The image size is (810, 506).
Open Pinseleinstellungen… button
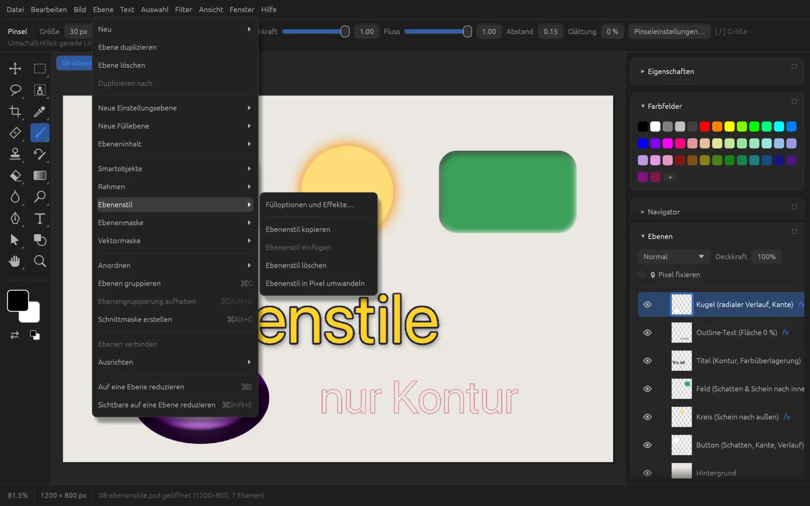(669, 31)
